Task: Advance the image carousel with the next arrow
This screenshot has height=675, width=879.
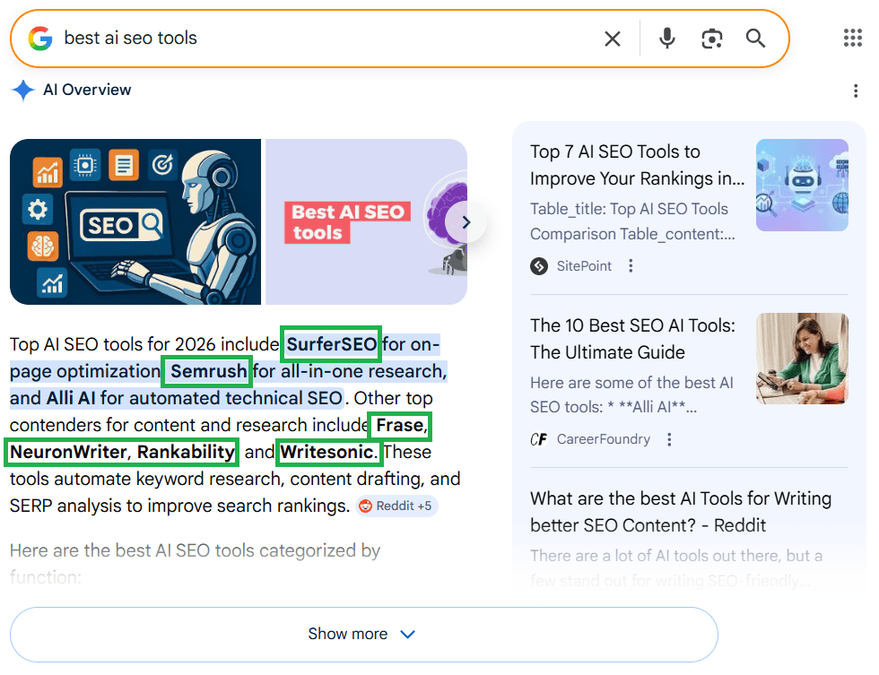Action: [x=465, y=221]
